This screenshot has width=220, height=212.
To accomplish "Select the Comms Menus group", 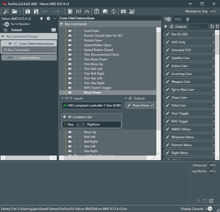I will (29, 57).
